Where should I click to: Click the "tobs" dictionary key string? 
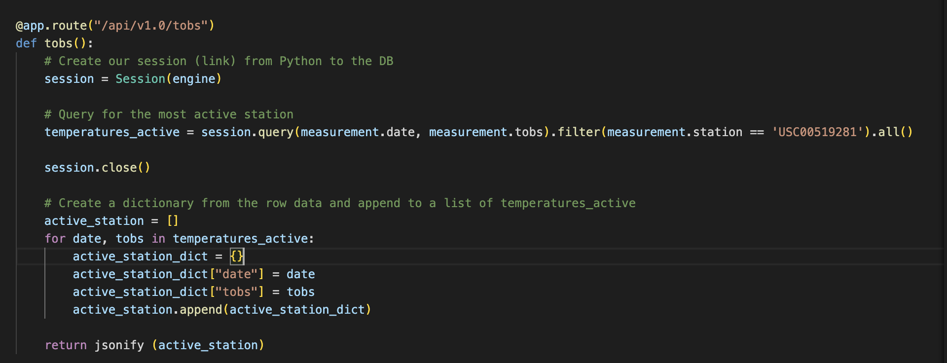[237, 292]
